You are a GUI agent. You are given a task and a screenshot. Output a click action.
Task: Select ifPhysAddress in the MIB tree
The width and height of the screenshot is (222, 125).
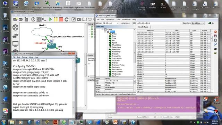[x=117, y=45]
